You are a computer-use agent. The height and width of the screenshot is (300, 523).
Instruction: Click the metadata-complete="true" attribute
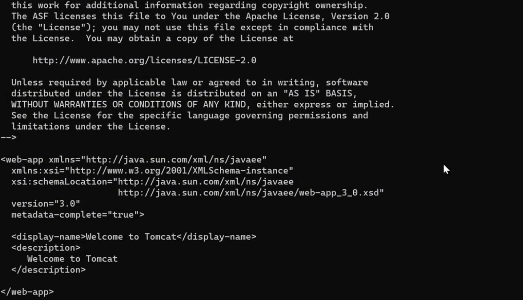(78, 215)
